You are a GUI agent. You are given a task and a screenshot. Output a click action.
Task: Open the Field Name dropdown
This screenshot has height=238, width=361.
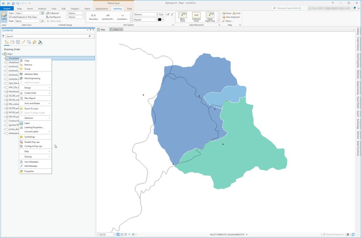click(39, 21)
